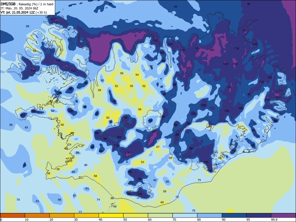Screen dimensions: 296x222
Task: Click the 90-95 medium blue legend swatch
Action: tap(234, 215)
